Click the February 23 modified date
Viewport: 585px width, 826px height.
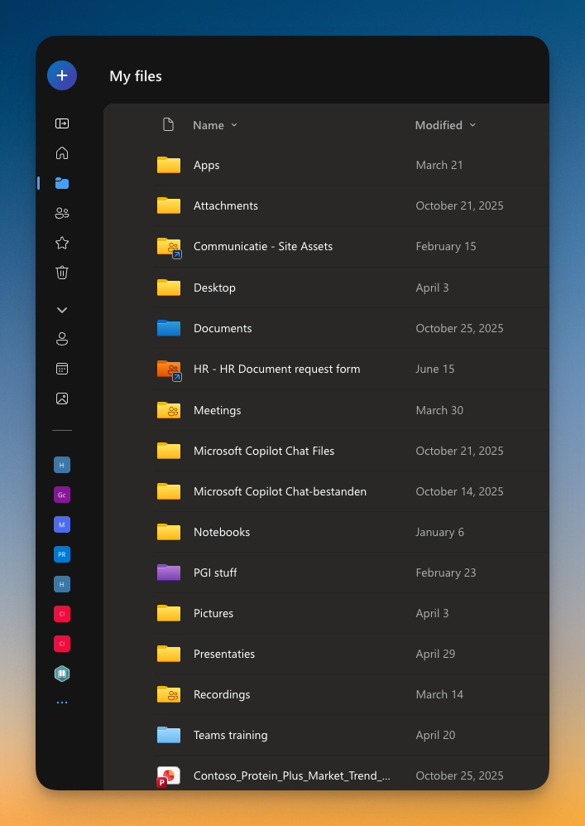click(x=446, y=572)
